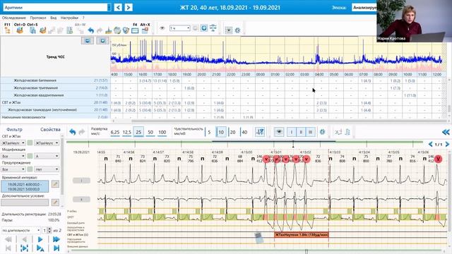This screenshot has height=254, width=452.
Task: Click the Ctrl+S save icon
Action: (32, 30)
